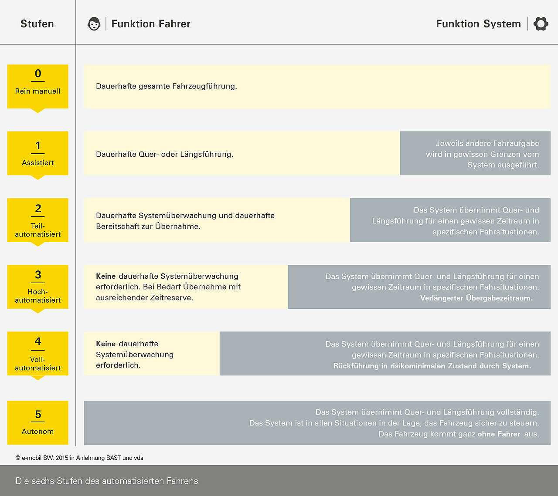Click the Dauerhafte Systemüberwachung driver text
Screen dimensions: 558x496
[185, 221]
